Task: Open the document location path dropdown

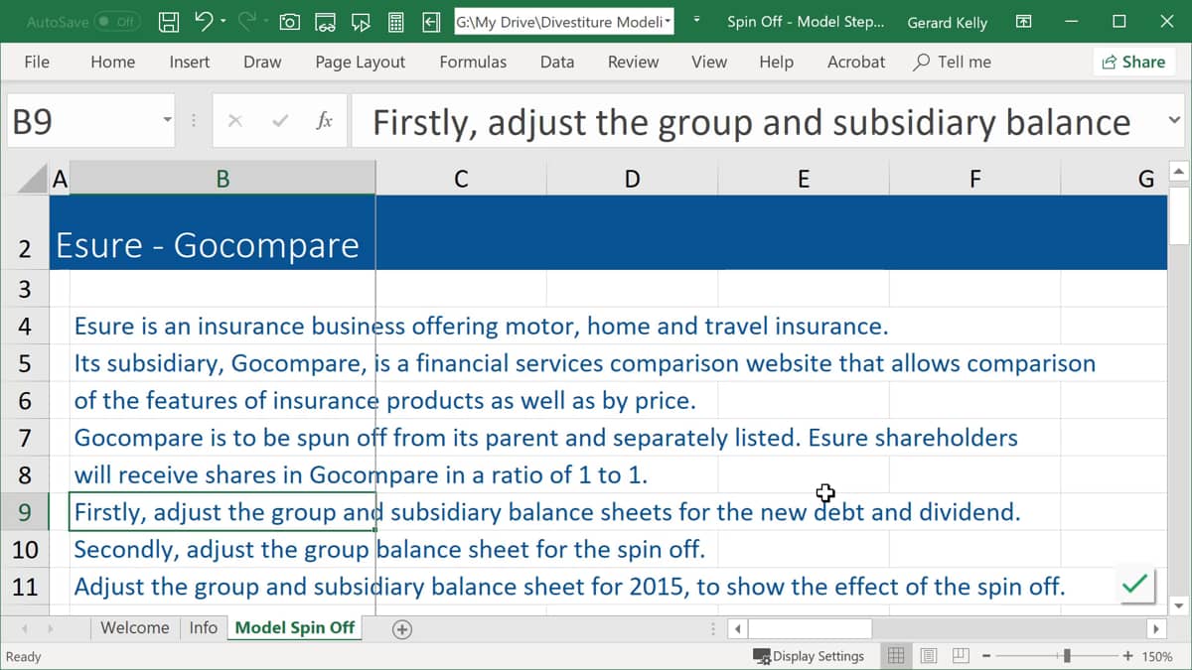Action: [667, 21]
